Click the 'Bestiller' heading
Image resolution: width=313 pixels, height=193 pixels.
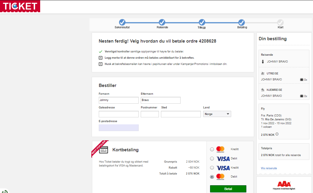107,85
